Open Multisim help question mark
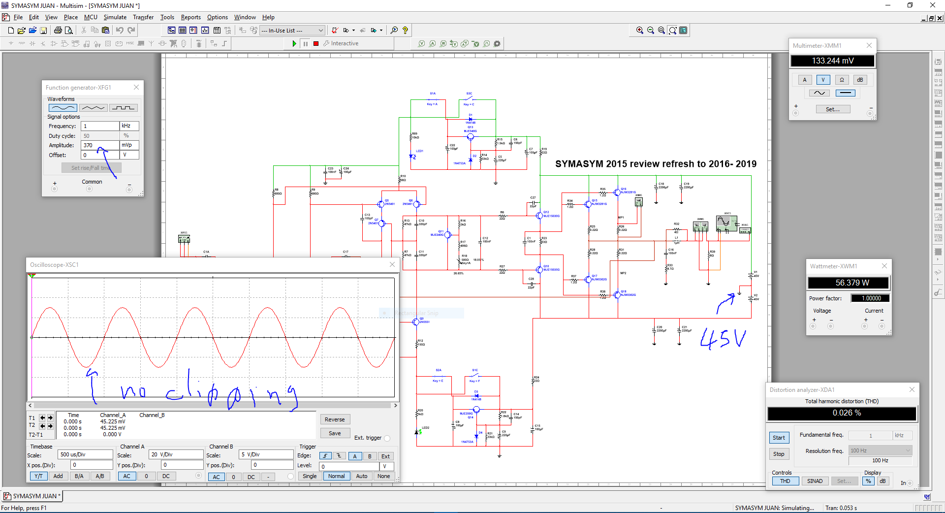945x513 pixels. click(x=405, y=31)
